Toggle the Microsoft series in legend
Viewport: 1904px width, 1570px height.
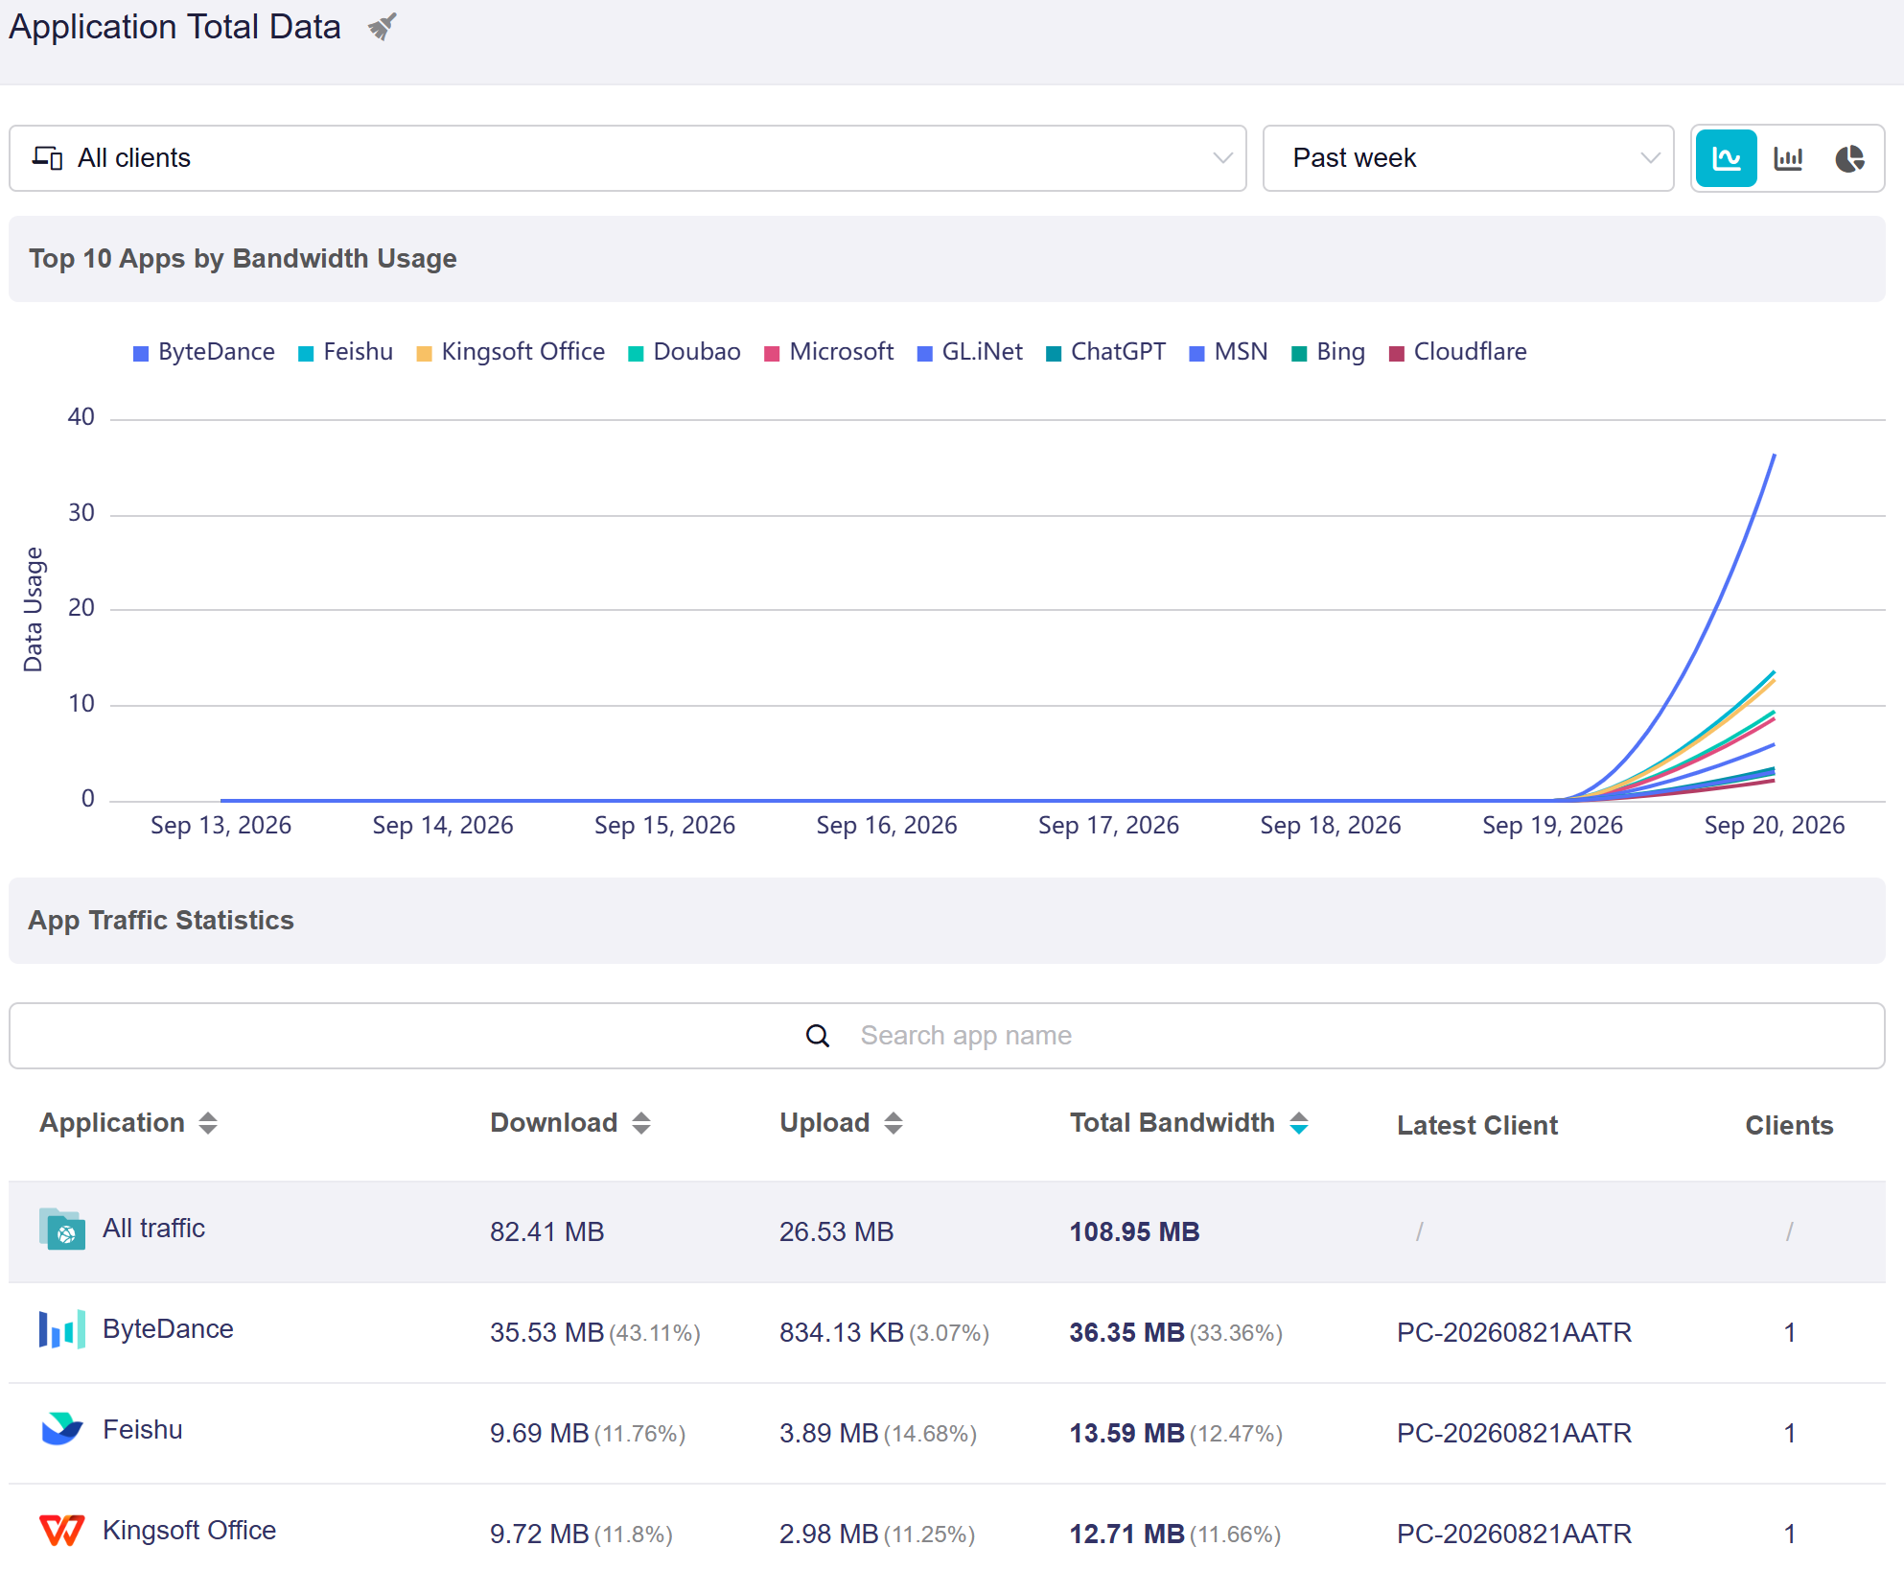pos(829,352)
